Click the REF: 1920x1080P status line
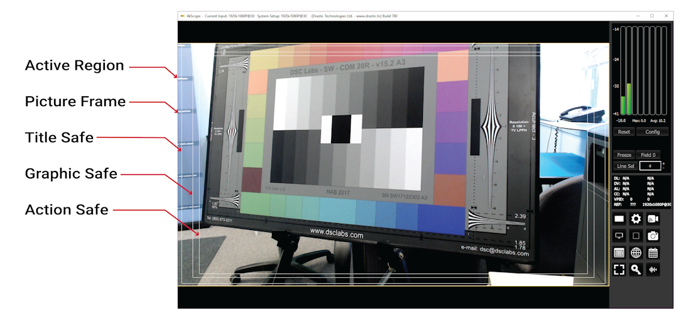This screenshot has width=691, height=323. 642,204
